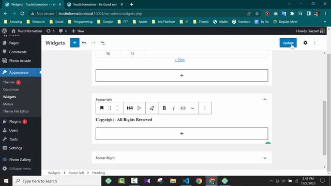Image resolution: width=331 pixels, height=186 pixels.
Task: Open Photo Gallery menu item
Action: coord(21,160)
